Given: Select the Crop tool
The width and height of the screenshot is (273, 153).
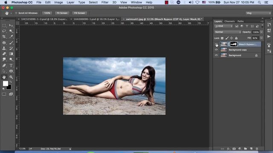Looking at the screenshot, I should 4,37.
